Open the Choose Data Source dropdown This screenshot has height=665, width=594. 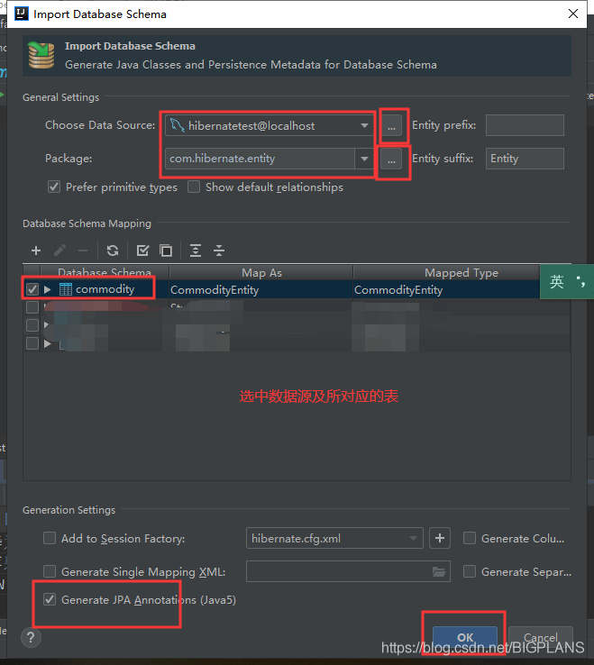point(364,125)
